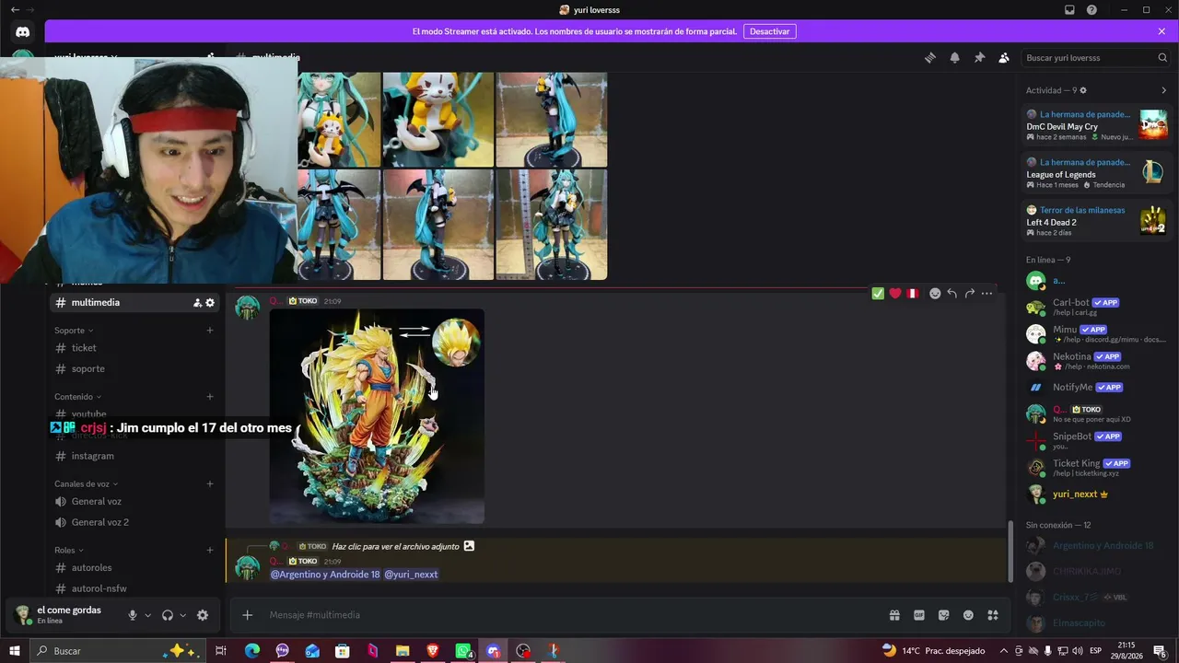Viewport: 1179px width, 663px height.
Task: Click Ticket King in the member list
Action: pyautogui.click(x=1096, y=467)
